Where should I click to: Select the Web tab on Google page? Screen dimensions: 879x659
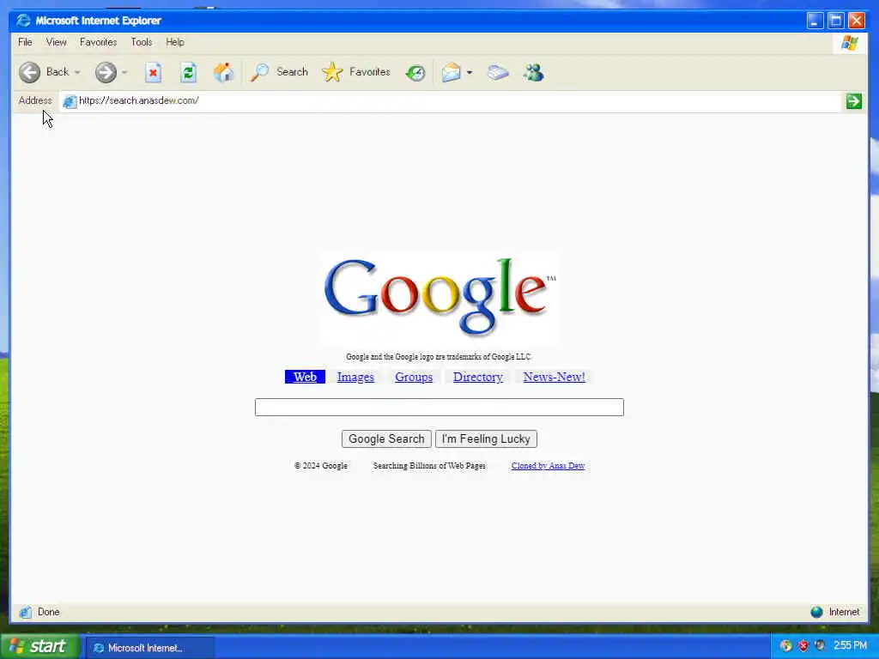(305, 378)
